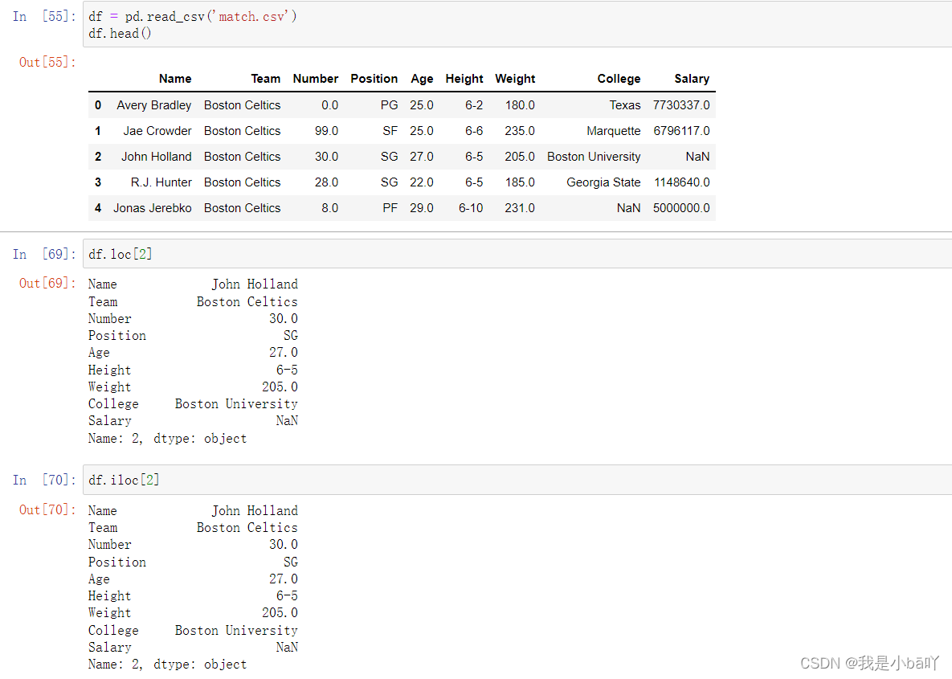Click the Position value PF

point(390,207)
